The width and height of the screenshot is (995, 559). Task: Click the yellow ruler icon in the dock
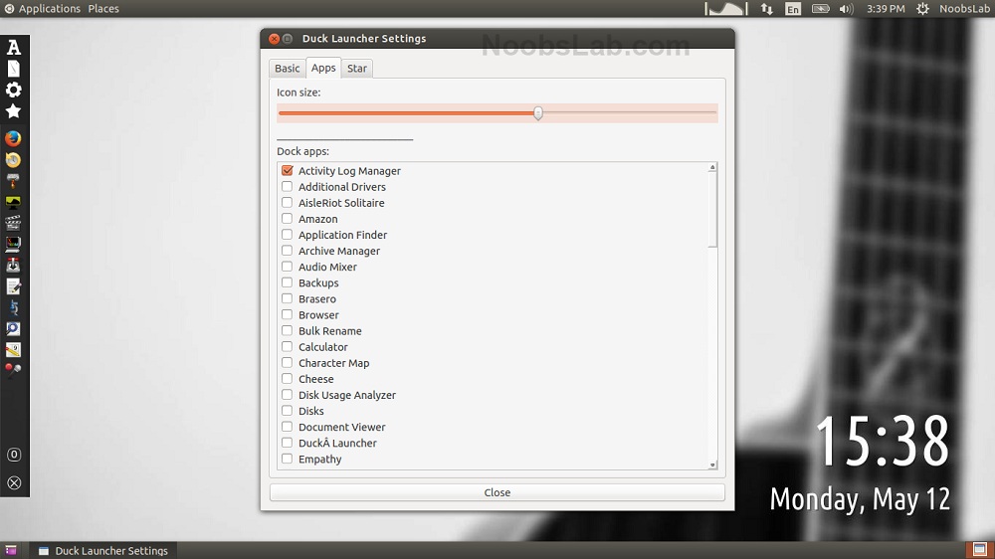(13, 349)
